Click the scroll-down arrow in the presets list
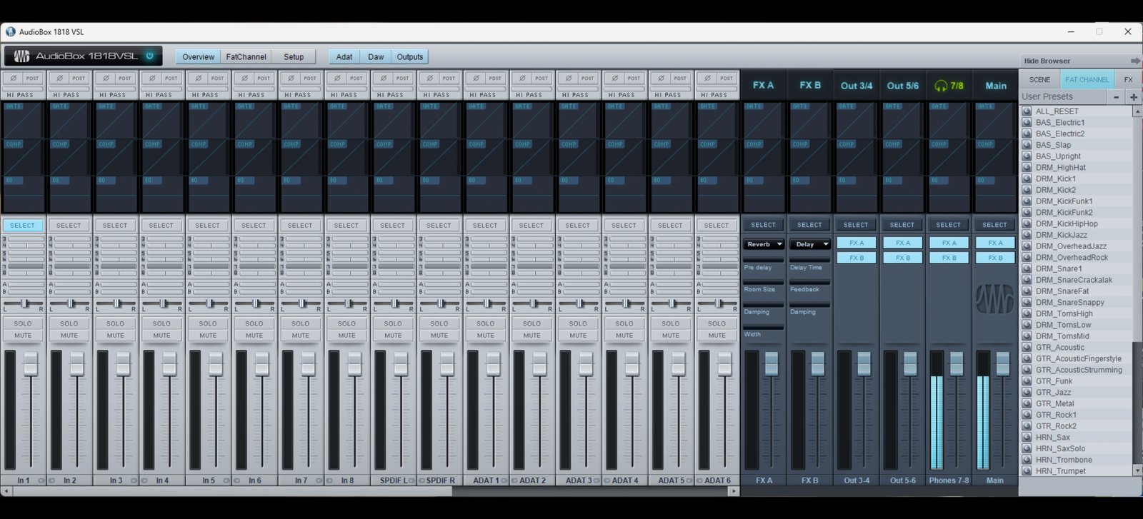The width and height of the screenshot is (1143, 519). pyautogui.click(x=1137, y=471)
